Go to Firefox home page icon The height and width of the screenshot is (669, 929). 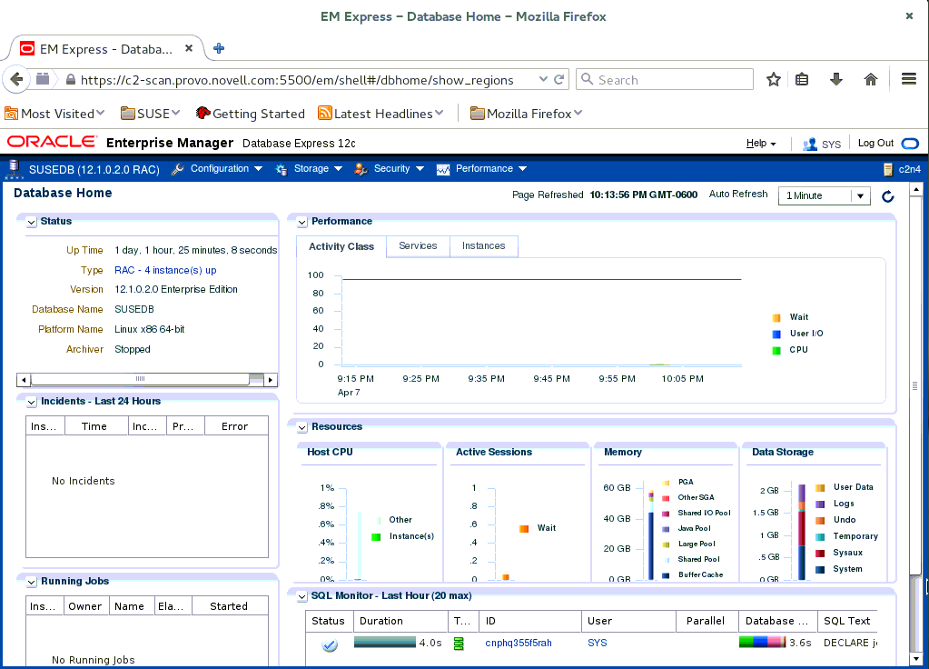(x=870, y=79)
